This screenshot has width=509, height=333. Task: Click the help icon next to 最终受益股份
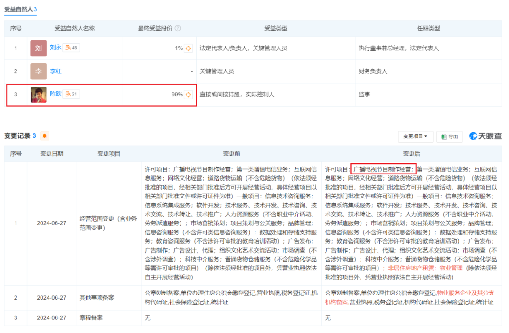pyautogui.click(x=178, y=28)
